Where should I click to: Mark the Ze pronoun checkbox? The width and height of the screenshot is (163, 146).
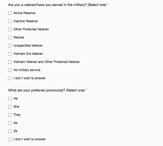10,131
